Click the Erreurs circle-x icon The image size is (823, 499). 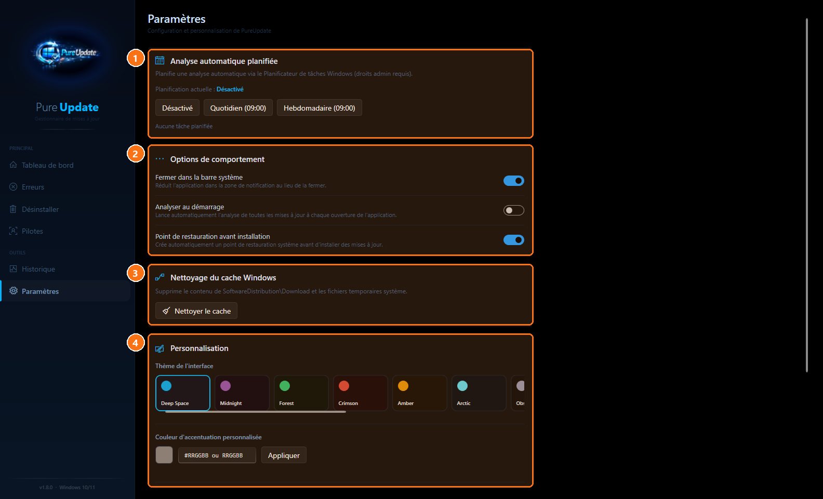point(14,186)
